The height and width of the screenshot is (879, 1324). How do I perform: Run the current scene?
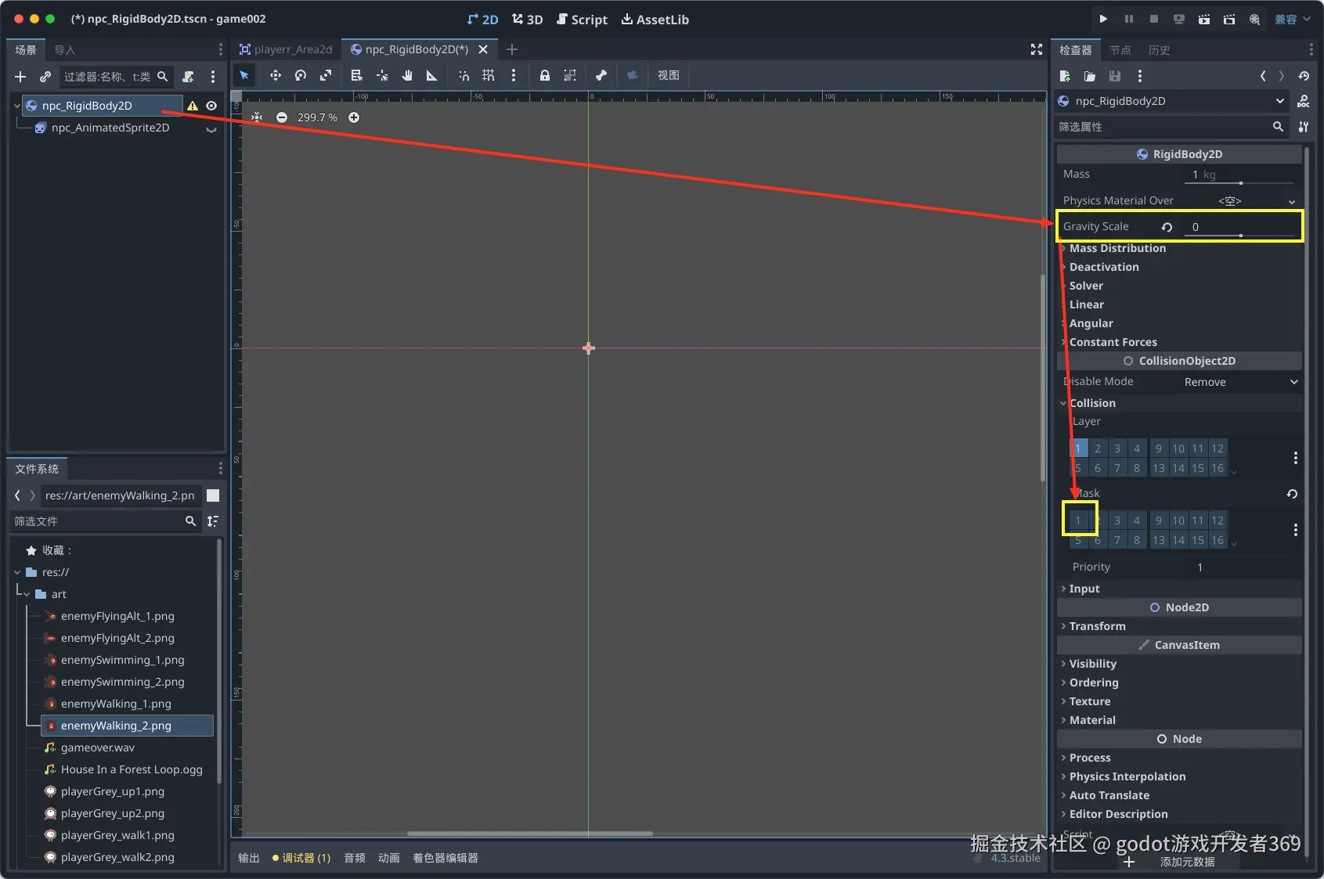click(x=1204, y=19)
